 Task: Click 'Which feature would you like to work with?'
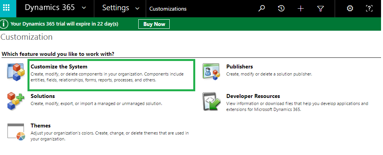pos(58,54)
